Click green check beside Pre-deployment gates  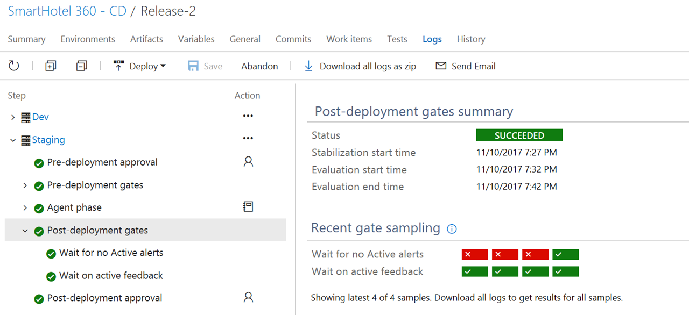click(39, 186)
